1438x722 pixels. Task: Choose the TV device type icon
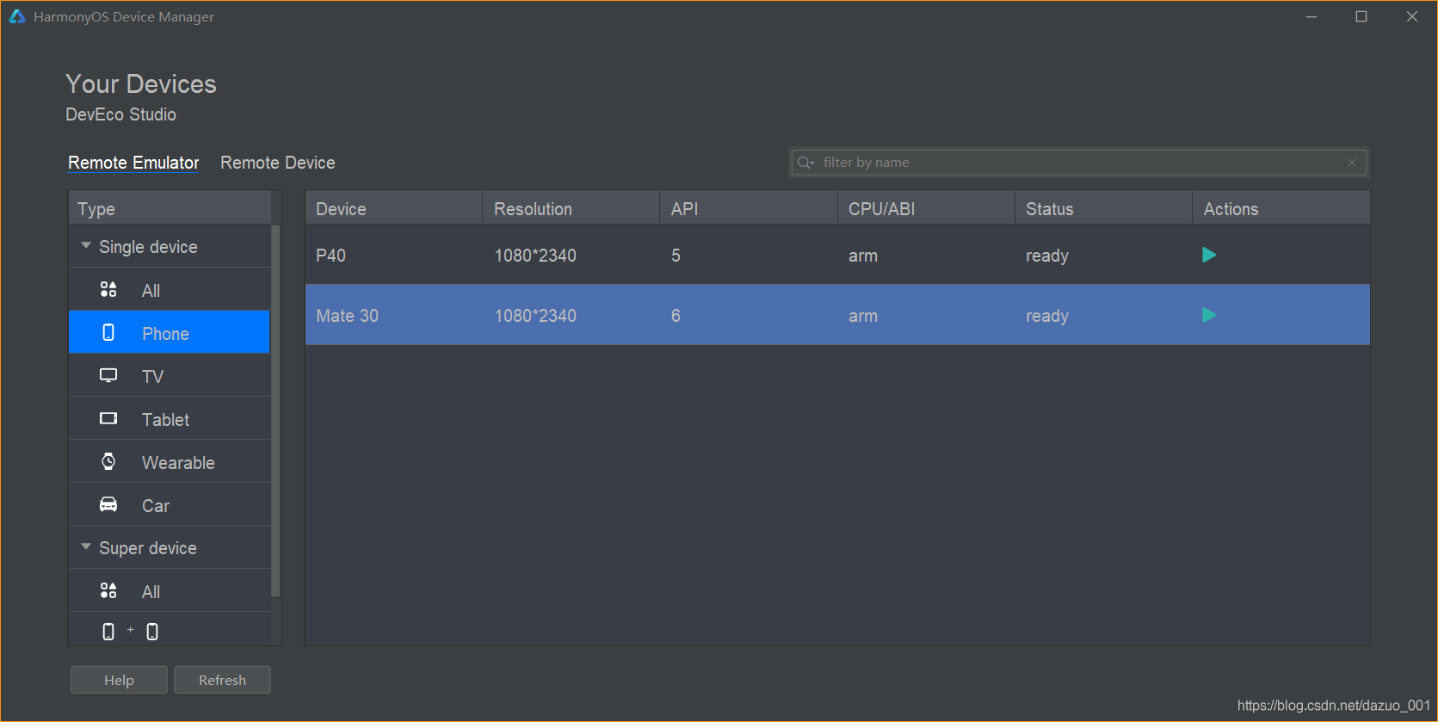tap(108, 375)
